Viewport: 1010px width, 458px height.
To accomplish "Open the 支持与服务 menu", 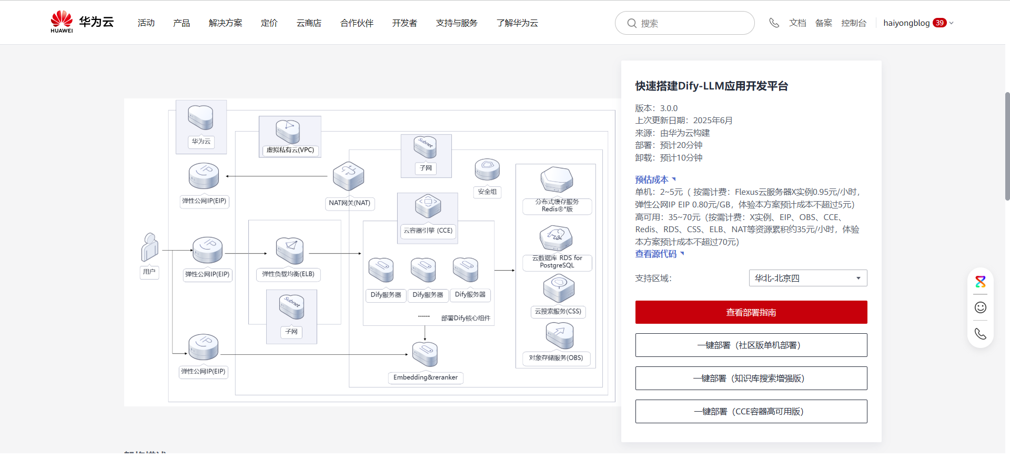I will pos(457,23).
